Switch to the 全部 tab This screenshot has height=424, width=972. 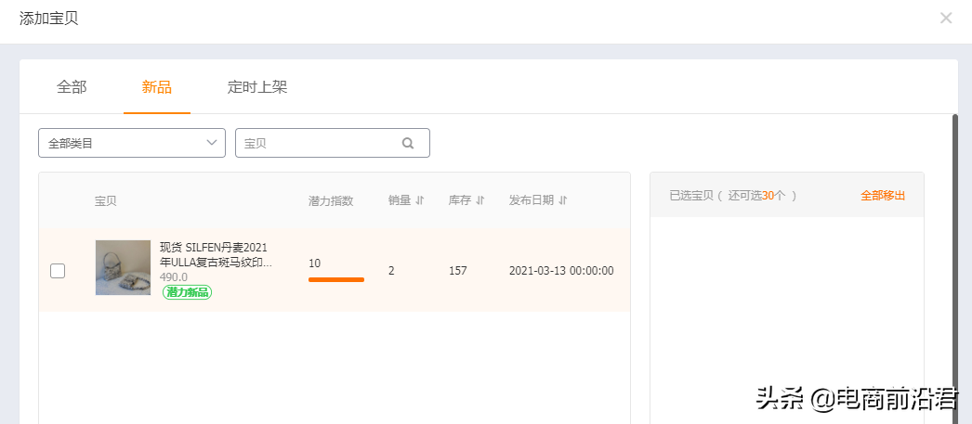72,87
